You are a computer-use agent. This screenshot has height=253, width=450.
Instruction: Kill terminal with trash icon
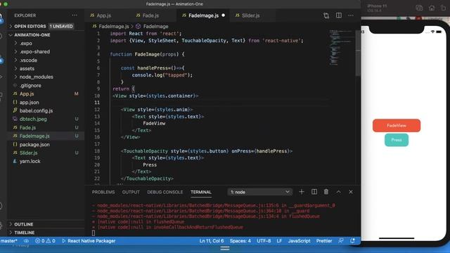(x=326, y=192)
